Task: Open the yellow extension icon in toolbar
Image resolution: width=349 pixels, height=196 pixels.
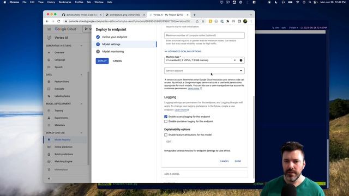Action: [x=210, y=21]
